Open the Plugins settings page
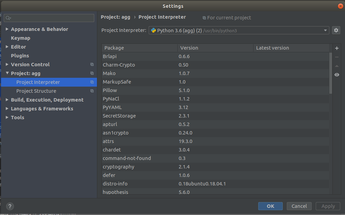 coord(20,56)
